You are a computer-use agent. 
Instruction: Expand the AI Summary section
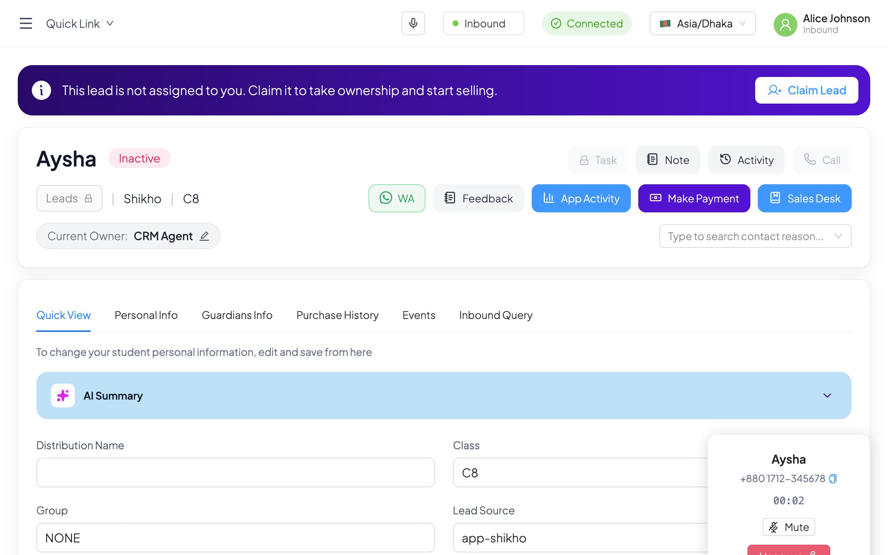[x=827, y=396]
